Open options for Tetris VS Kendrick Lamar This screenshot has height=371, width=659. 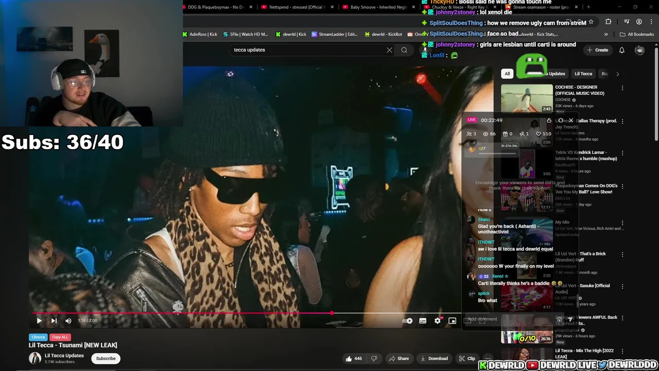click(622, 154)
